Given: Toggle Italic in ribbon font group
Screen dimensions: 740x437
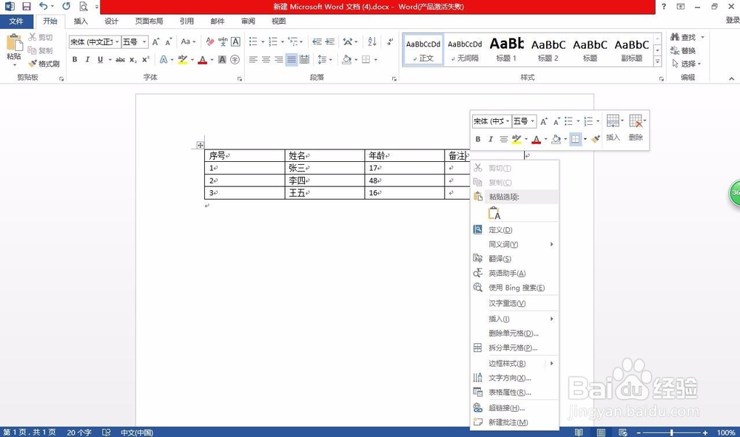Looking at the screenshot, I should point(87,60).
